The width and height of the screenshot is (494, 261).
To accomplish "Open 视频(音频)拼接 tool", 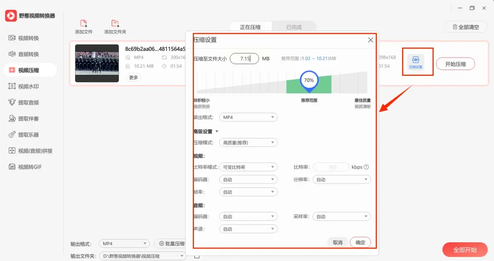I will coord(31,151).
